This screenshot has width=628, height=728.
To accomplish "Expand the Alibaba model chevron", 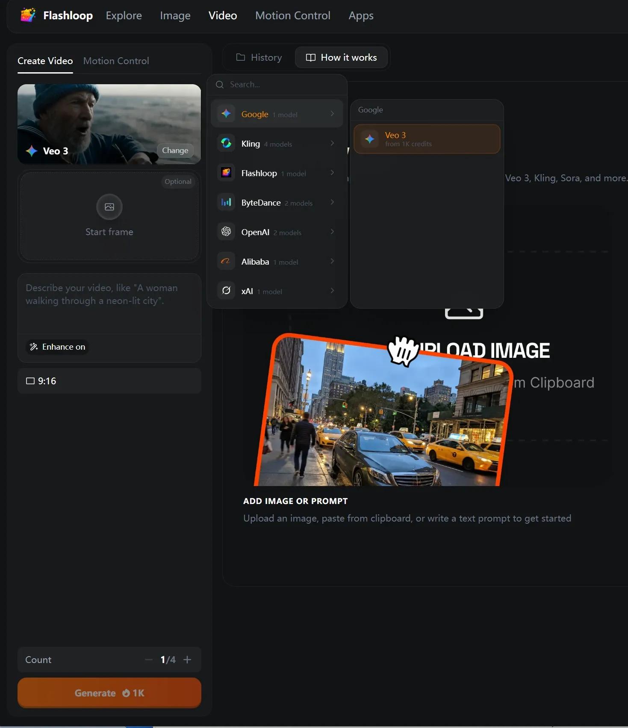I will pos(332,261).
